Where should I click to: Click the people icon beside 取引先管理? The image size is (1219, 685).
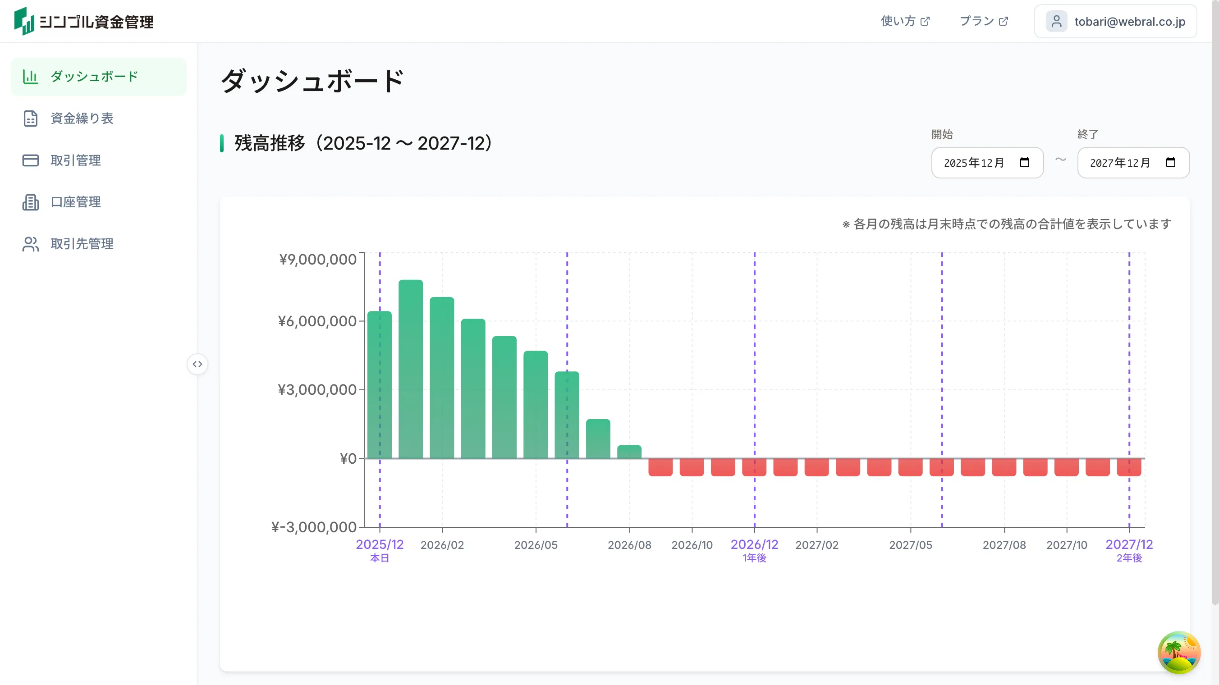[x=30, y=244]
